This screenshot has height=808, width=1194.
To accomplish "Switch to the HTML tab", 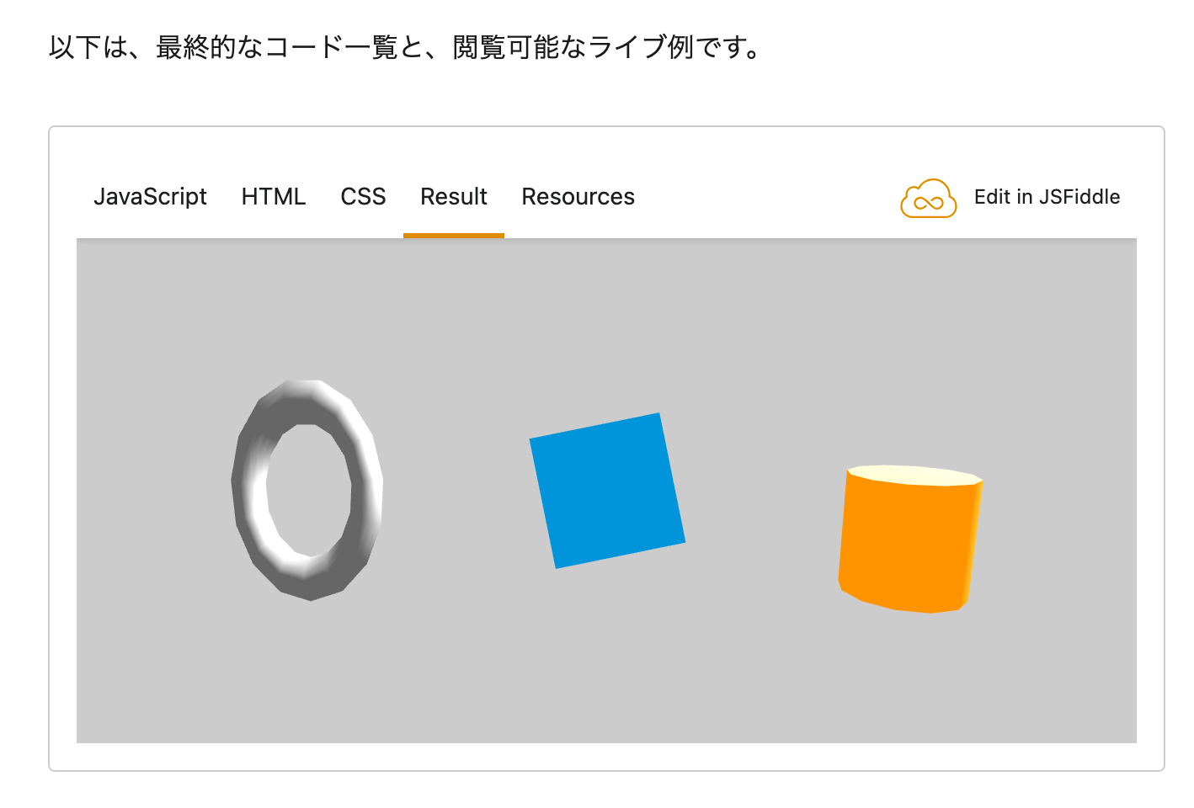I will [x=274, y=197].
